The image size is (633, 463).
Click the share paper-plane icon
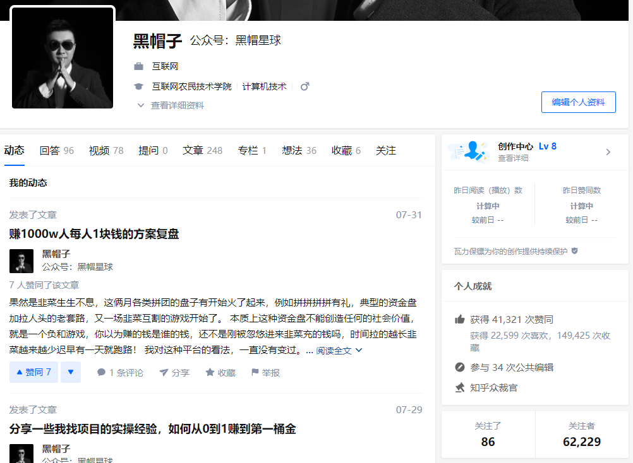coord(164,373)
